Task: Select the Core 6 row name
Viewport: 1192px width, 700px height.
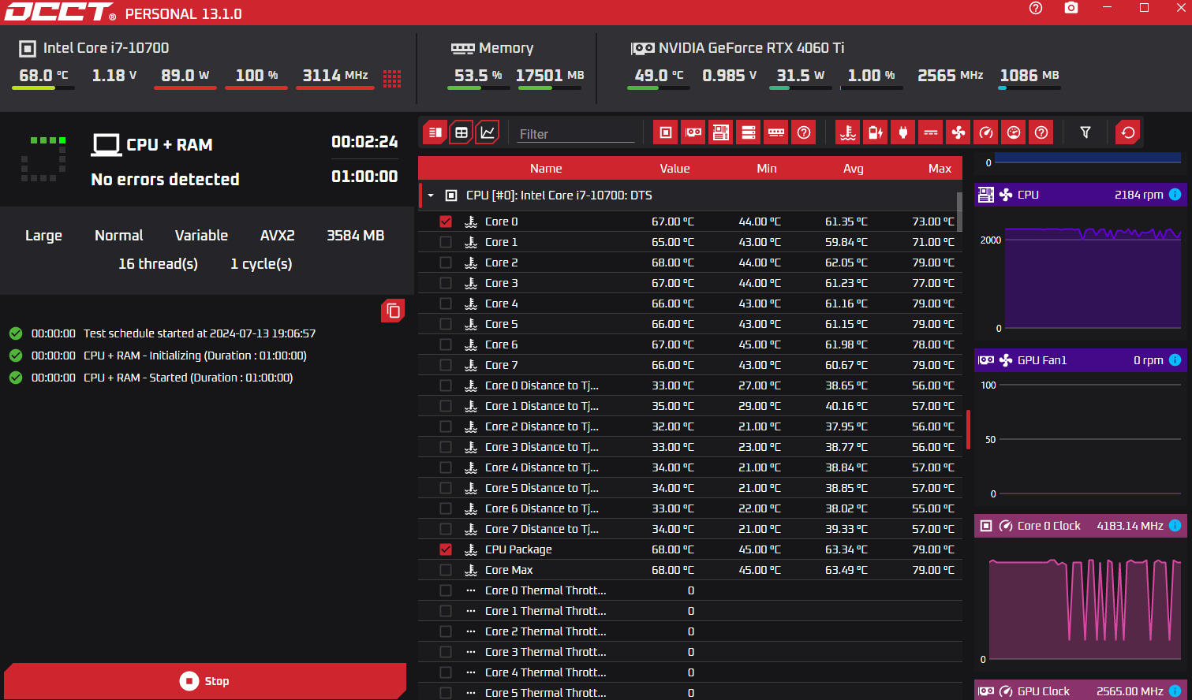Action: tap(501, 344)
